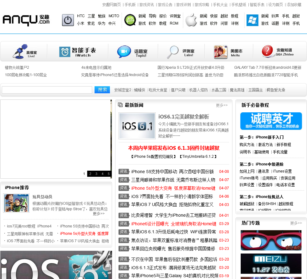307x279 pixels.
Task: Open the 美图志 Meitu photo icon
Action: pos(221,52)
